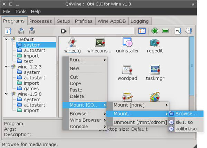The image size is (207, 148).
Task: Select the autostart folder under Default
Action: [31, 50]
